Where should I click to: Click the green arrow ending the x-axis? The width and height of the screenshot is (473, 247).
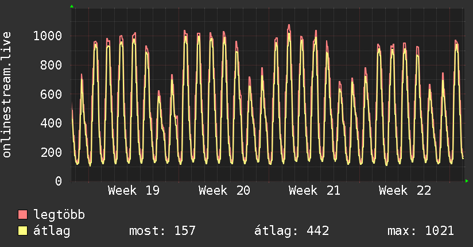point(467,181)
